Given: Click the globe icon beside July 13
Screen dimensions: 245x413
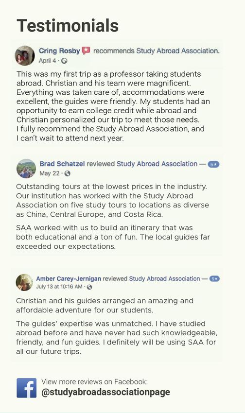Looking at the screenshot, I should pyautogui.click(x=89, y=287).
